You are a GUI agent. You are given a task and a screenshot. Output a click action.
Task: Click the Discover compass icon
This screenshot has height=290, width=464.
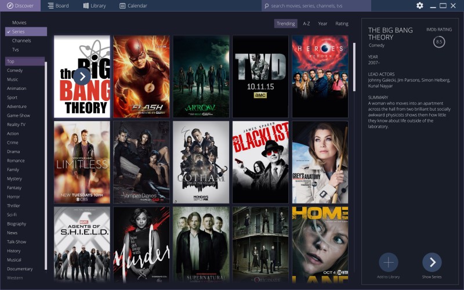[10, 6]
